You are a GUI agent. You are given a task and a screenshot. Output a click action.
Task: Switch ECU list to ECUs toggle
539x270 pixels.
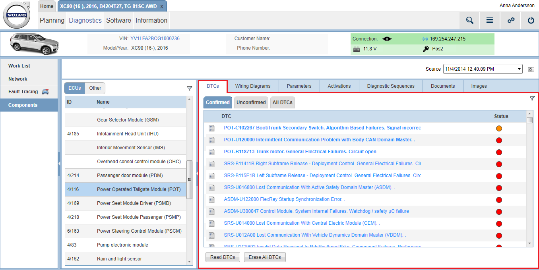[x=75, y=88]
